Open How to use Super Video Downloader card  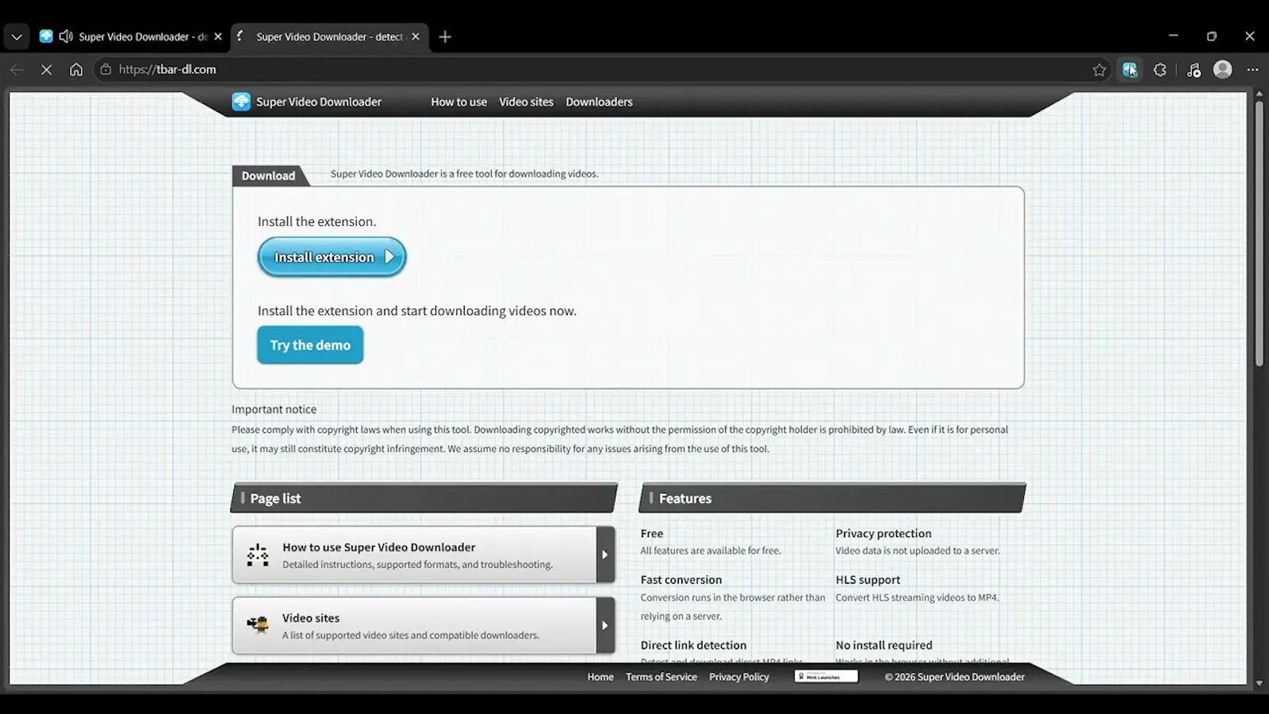coord(423,555)
